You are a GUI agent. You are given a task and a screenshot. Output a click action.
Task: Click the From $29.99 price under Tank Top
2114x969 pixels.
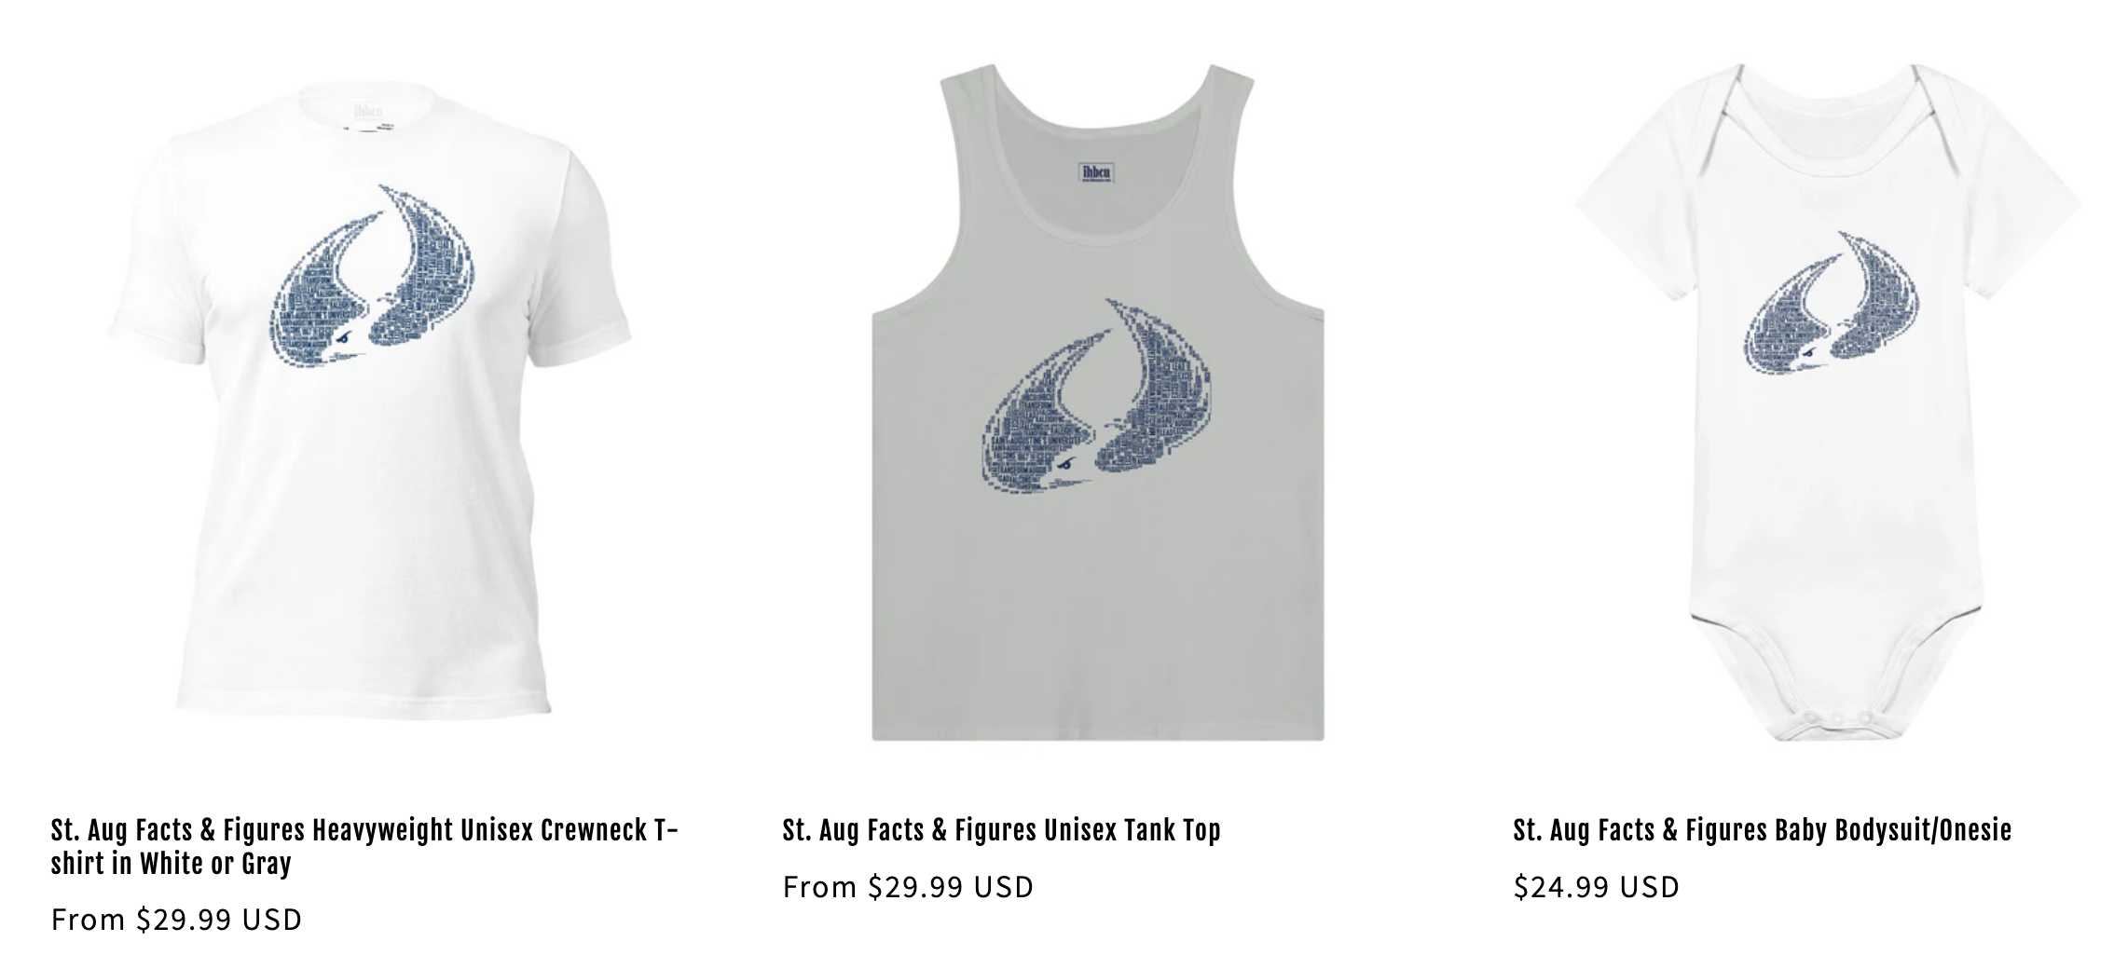[x=908, y=887]
